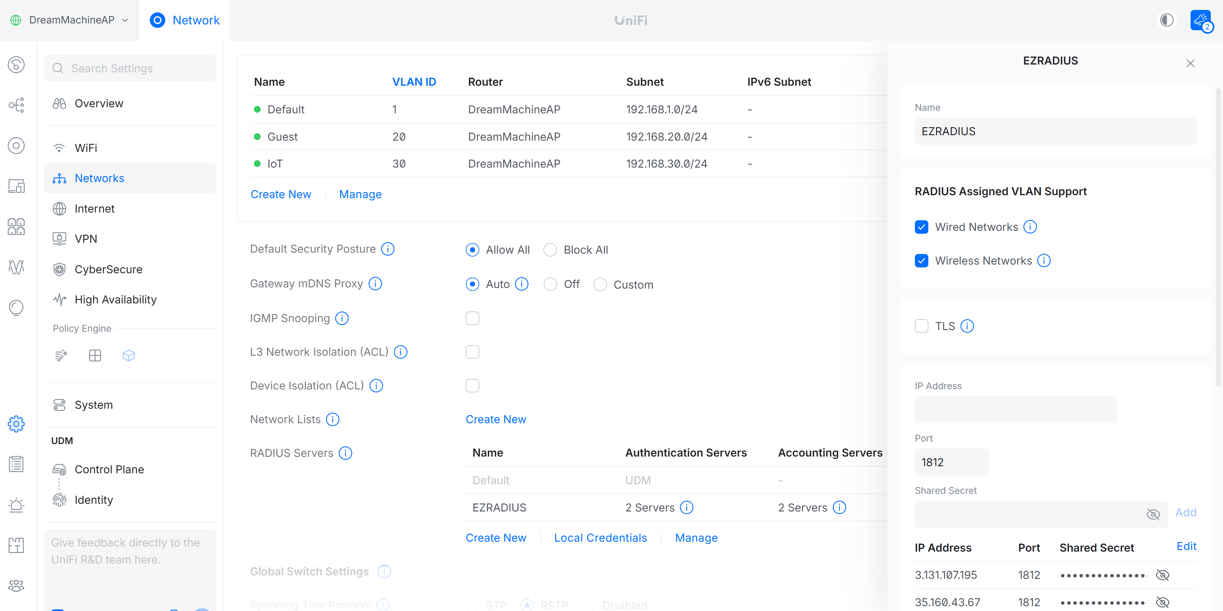This screenshot has height=611, width=1223.
Task: Expand the DreamMachineAP site selector
Action: (x=69, y=20)
